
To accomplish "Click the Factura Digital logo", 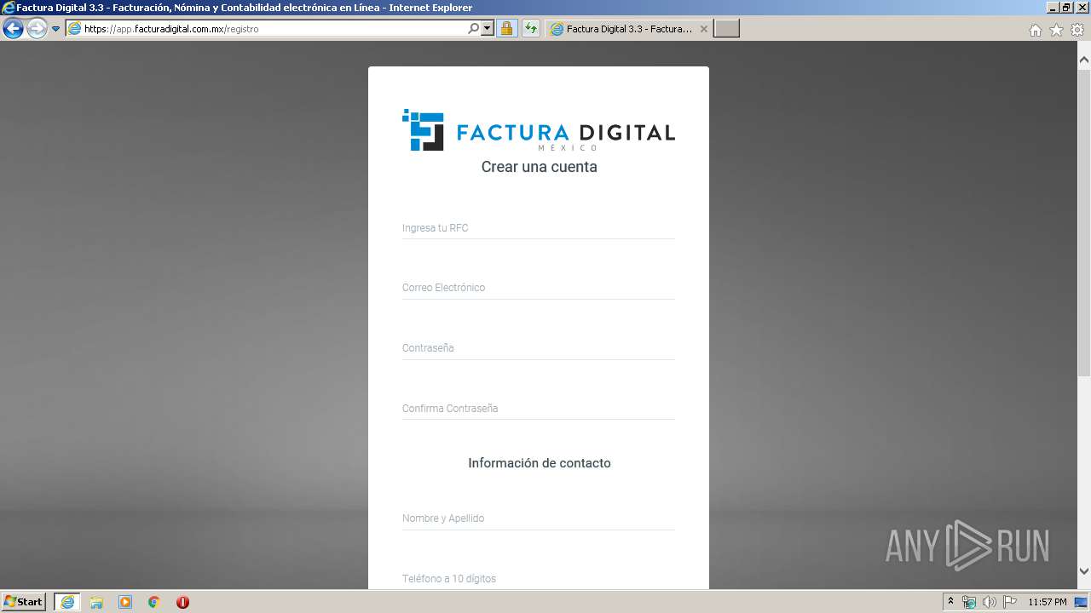I will coord(538,130).
